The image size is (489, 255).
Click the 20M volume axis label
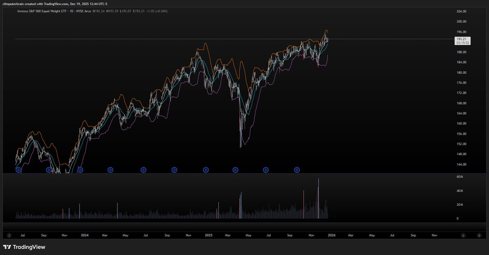460,204
